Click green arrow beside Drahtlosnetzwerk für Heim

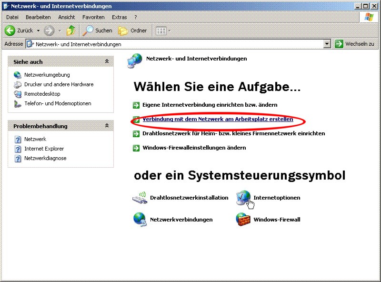point(136,134)
